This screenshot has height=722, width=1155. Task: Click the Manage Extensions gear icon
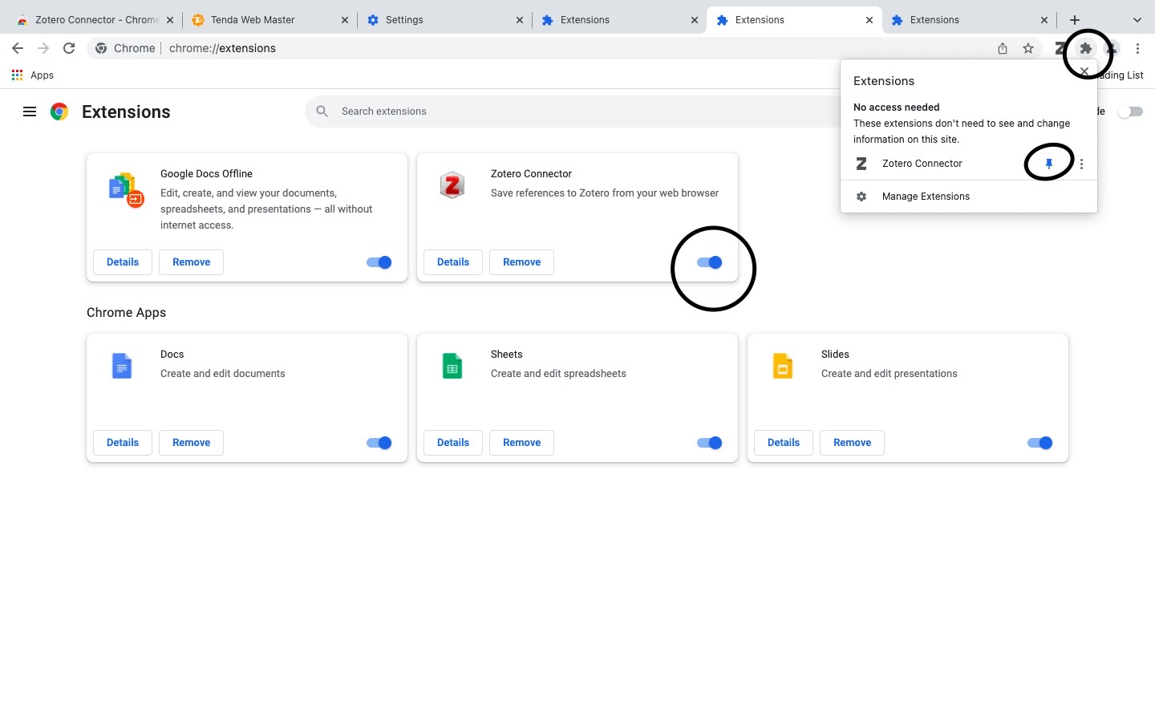[861, 197]
